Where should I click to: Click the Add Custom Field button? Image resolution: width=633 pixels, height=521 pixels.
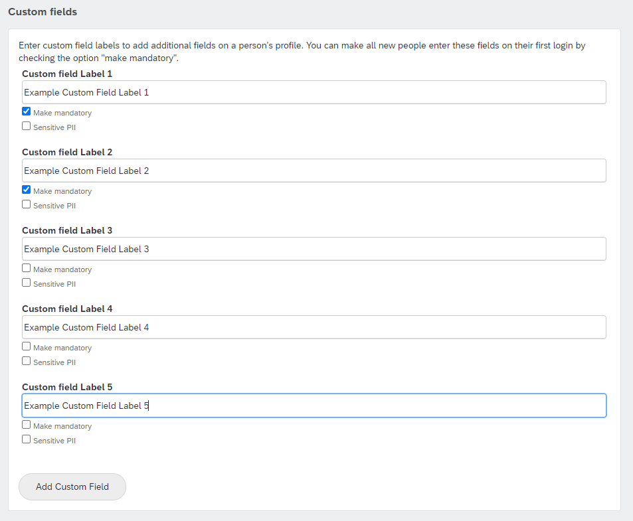click(72, 486)
